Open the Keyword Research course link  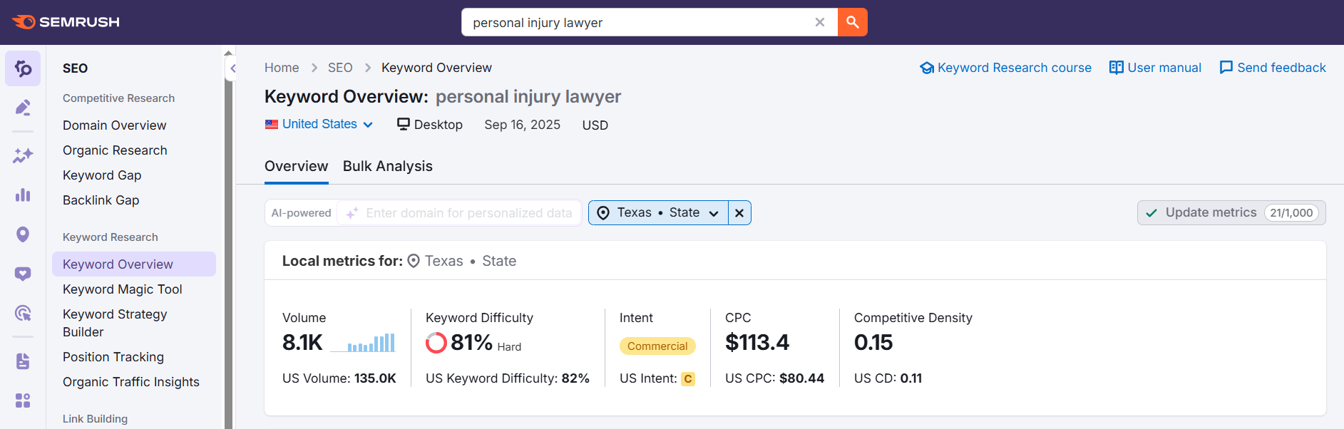click(1005, 68)
